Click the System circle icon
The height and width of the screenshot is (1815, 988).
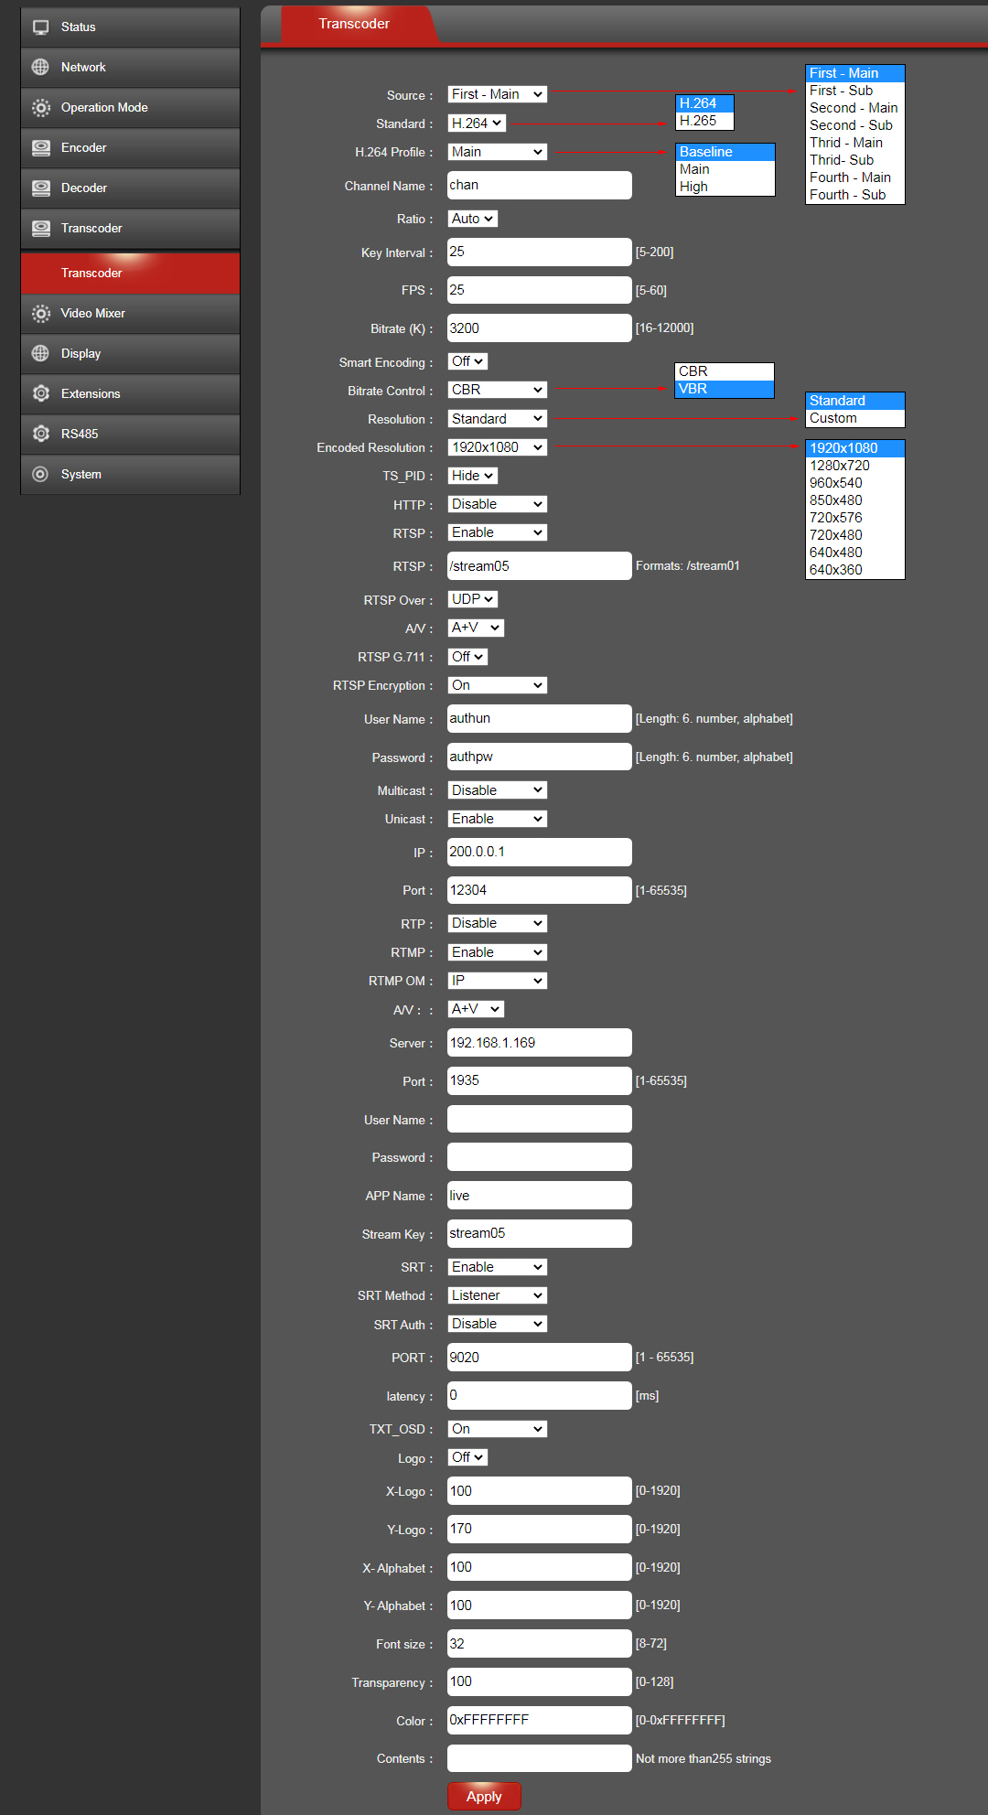coord(40,475)
